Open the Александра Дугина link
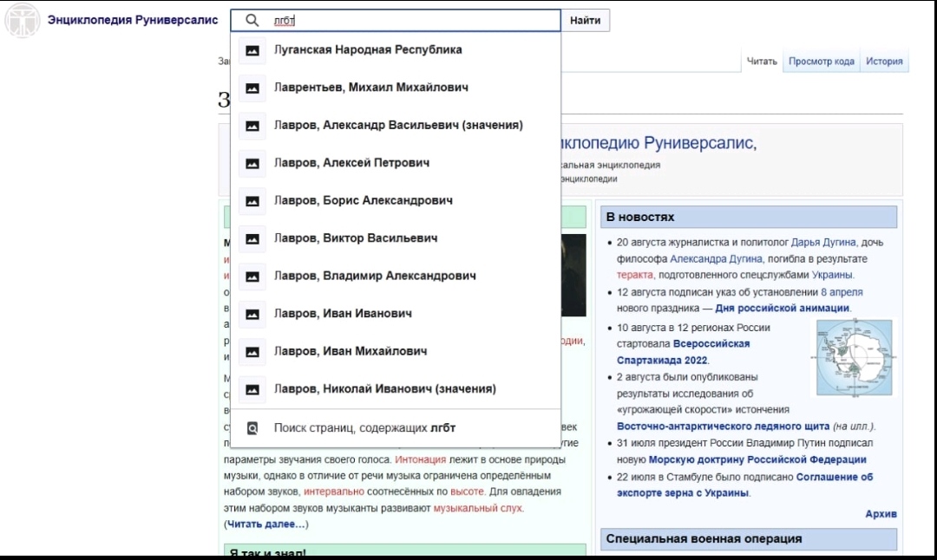This screenshot has height=560, width=937. coord(716,258)
